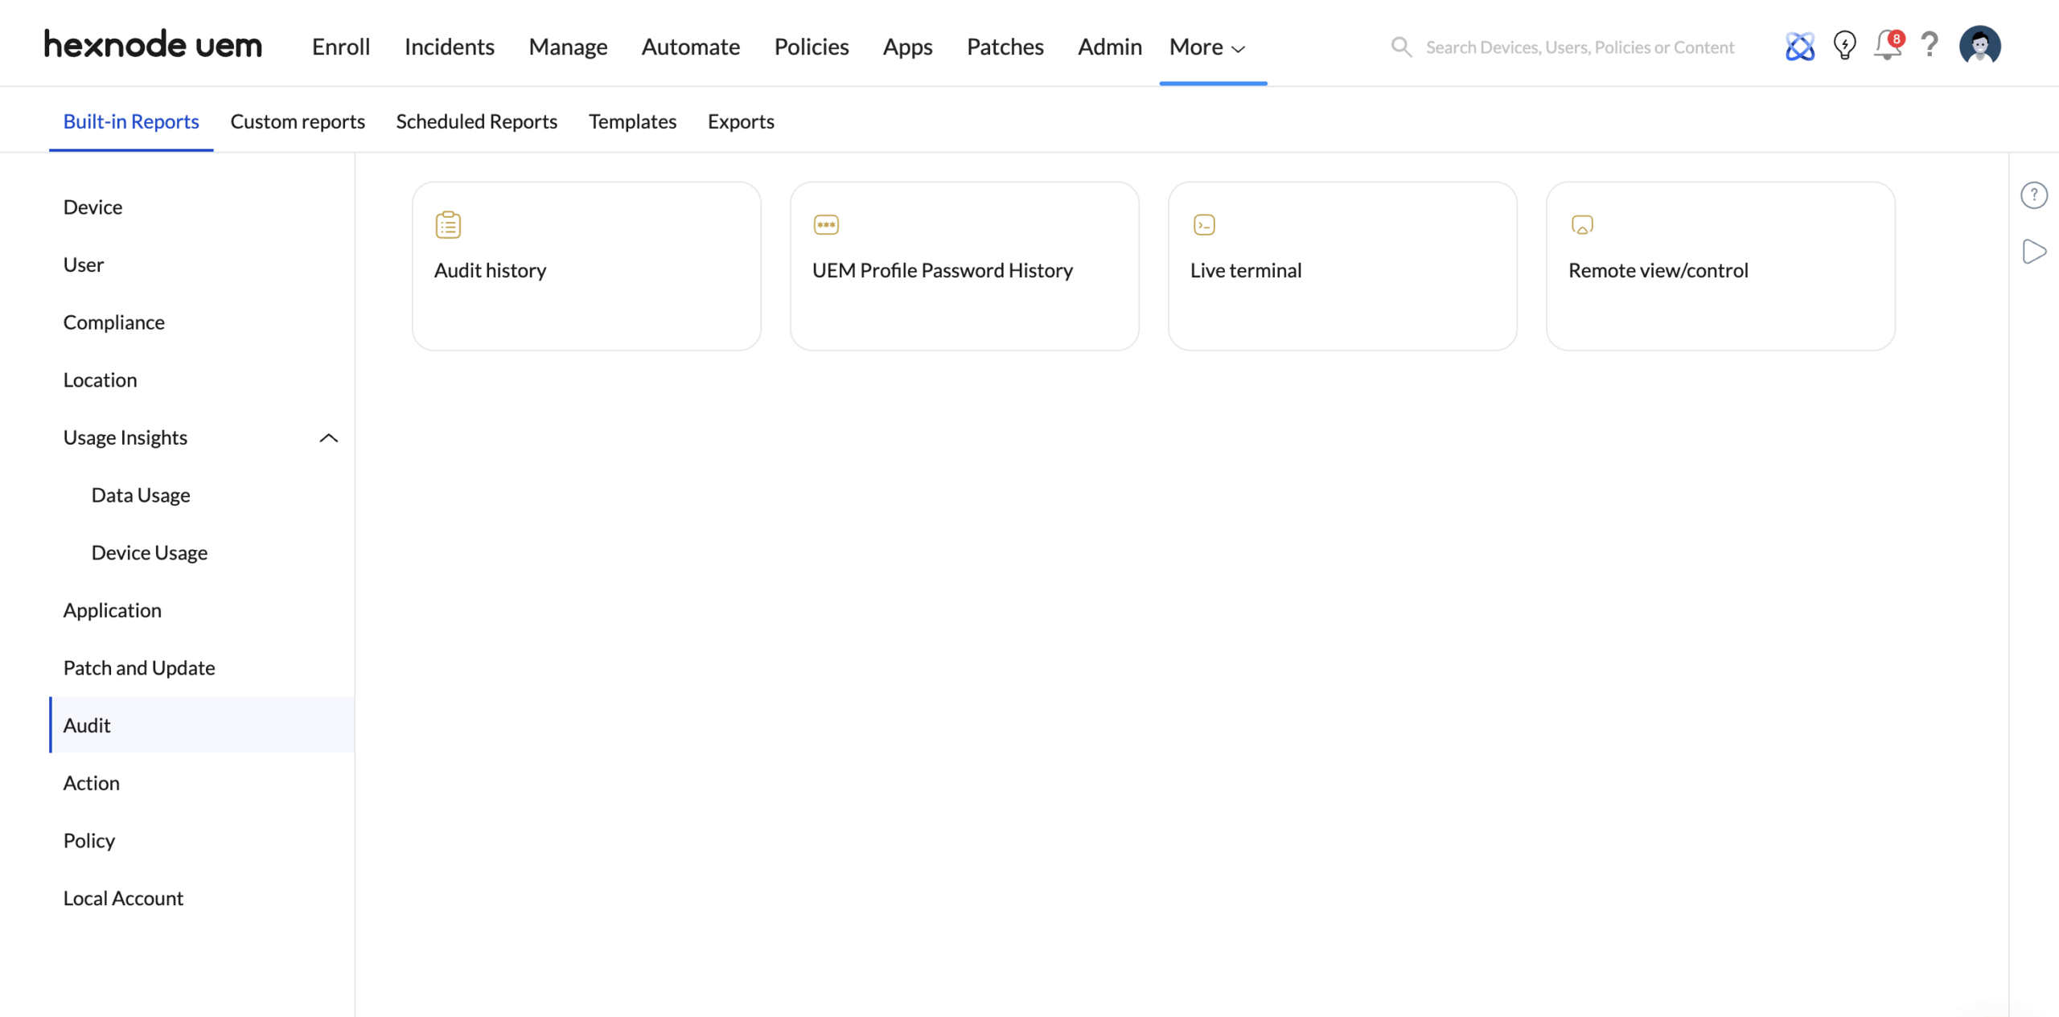
Task: Select the Live terminal console icon
Action: click(x=1204, y=224)
